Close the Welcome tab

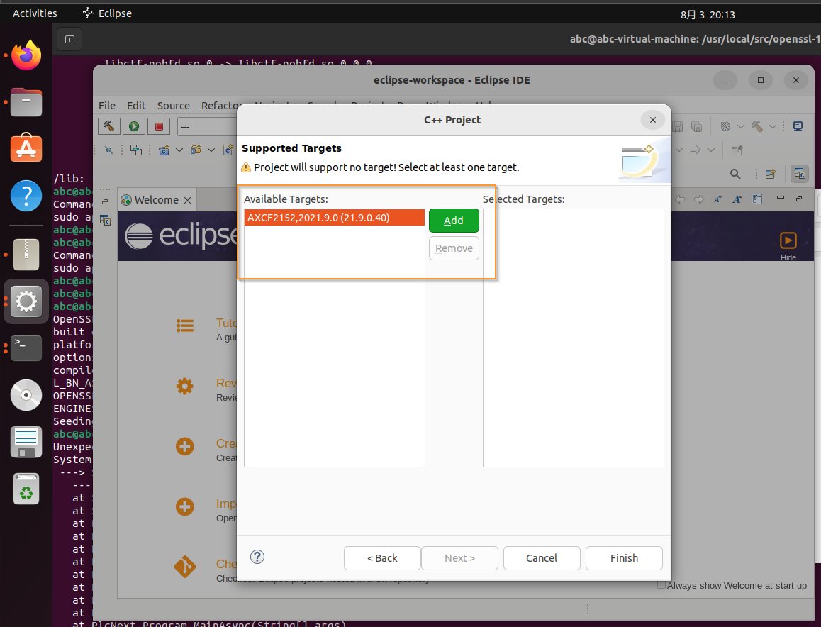click(187, 200)
